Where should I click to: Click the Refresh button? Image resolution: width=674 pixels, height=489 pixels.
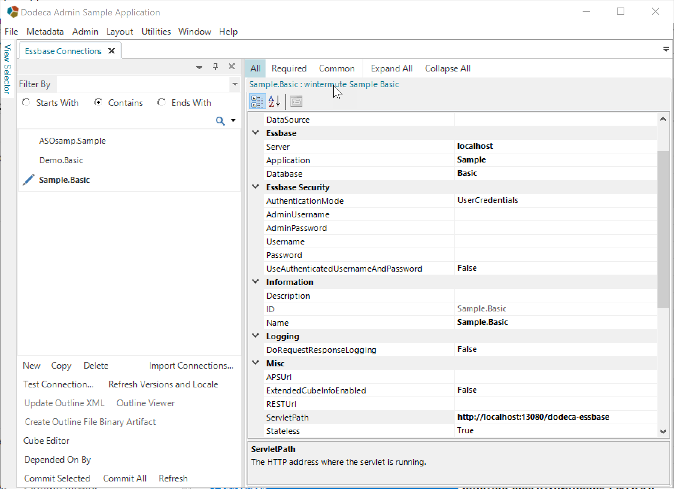173,478
